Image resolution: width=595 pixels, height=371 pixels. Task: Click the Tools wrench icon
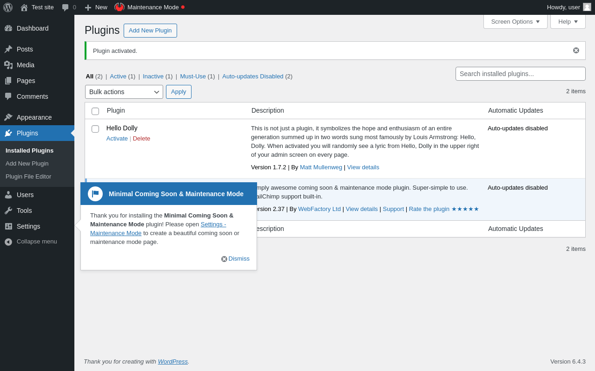pos(8,211)
